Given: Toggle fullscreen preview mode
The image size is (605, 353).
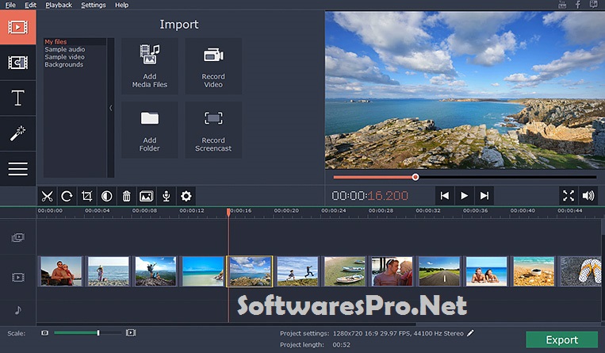Looking at the screenshot, I should [x=569, y=196].
